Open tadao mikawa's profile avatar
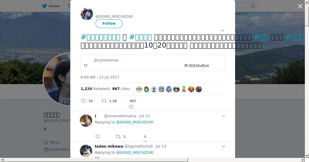The image size is (309, 162). [x=86, y=151]
